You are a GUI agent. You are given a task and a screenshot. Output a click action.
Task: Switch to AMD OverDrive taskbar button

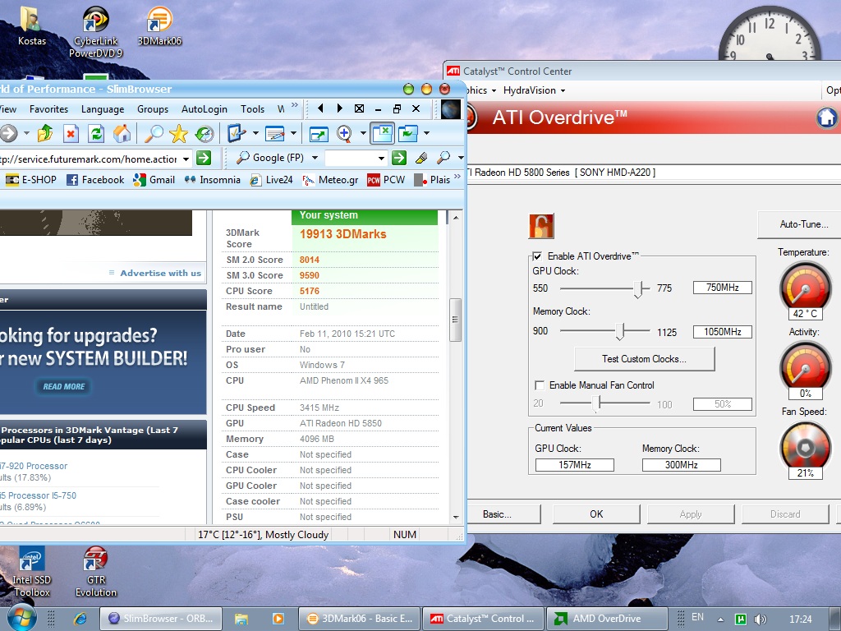pyautogui.click(x=607, y=619)
